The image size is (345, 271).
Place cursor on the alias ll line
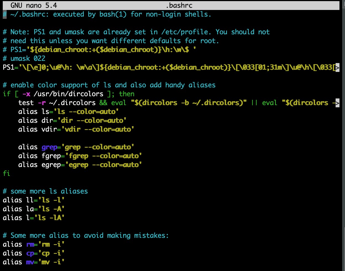[x=34, y=200]
